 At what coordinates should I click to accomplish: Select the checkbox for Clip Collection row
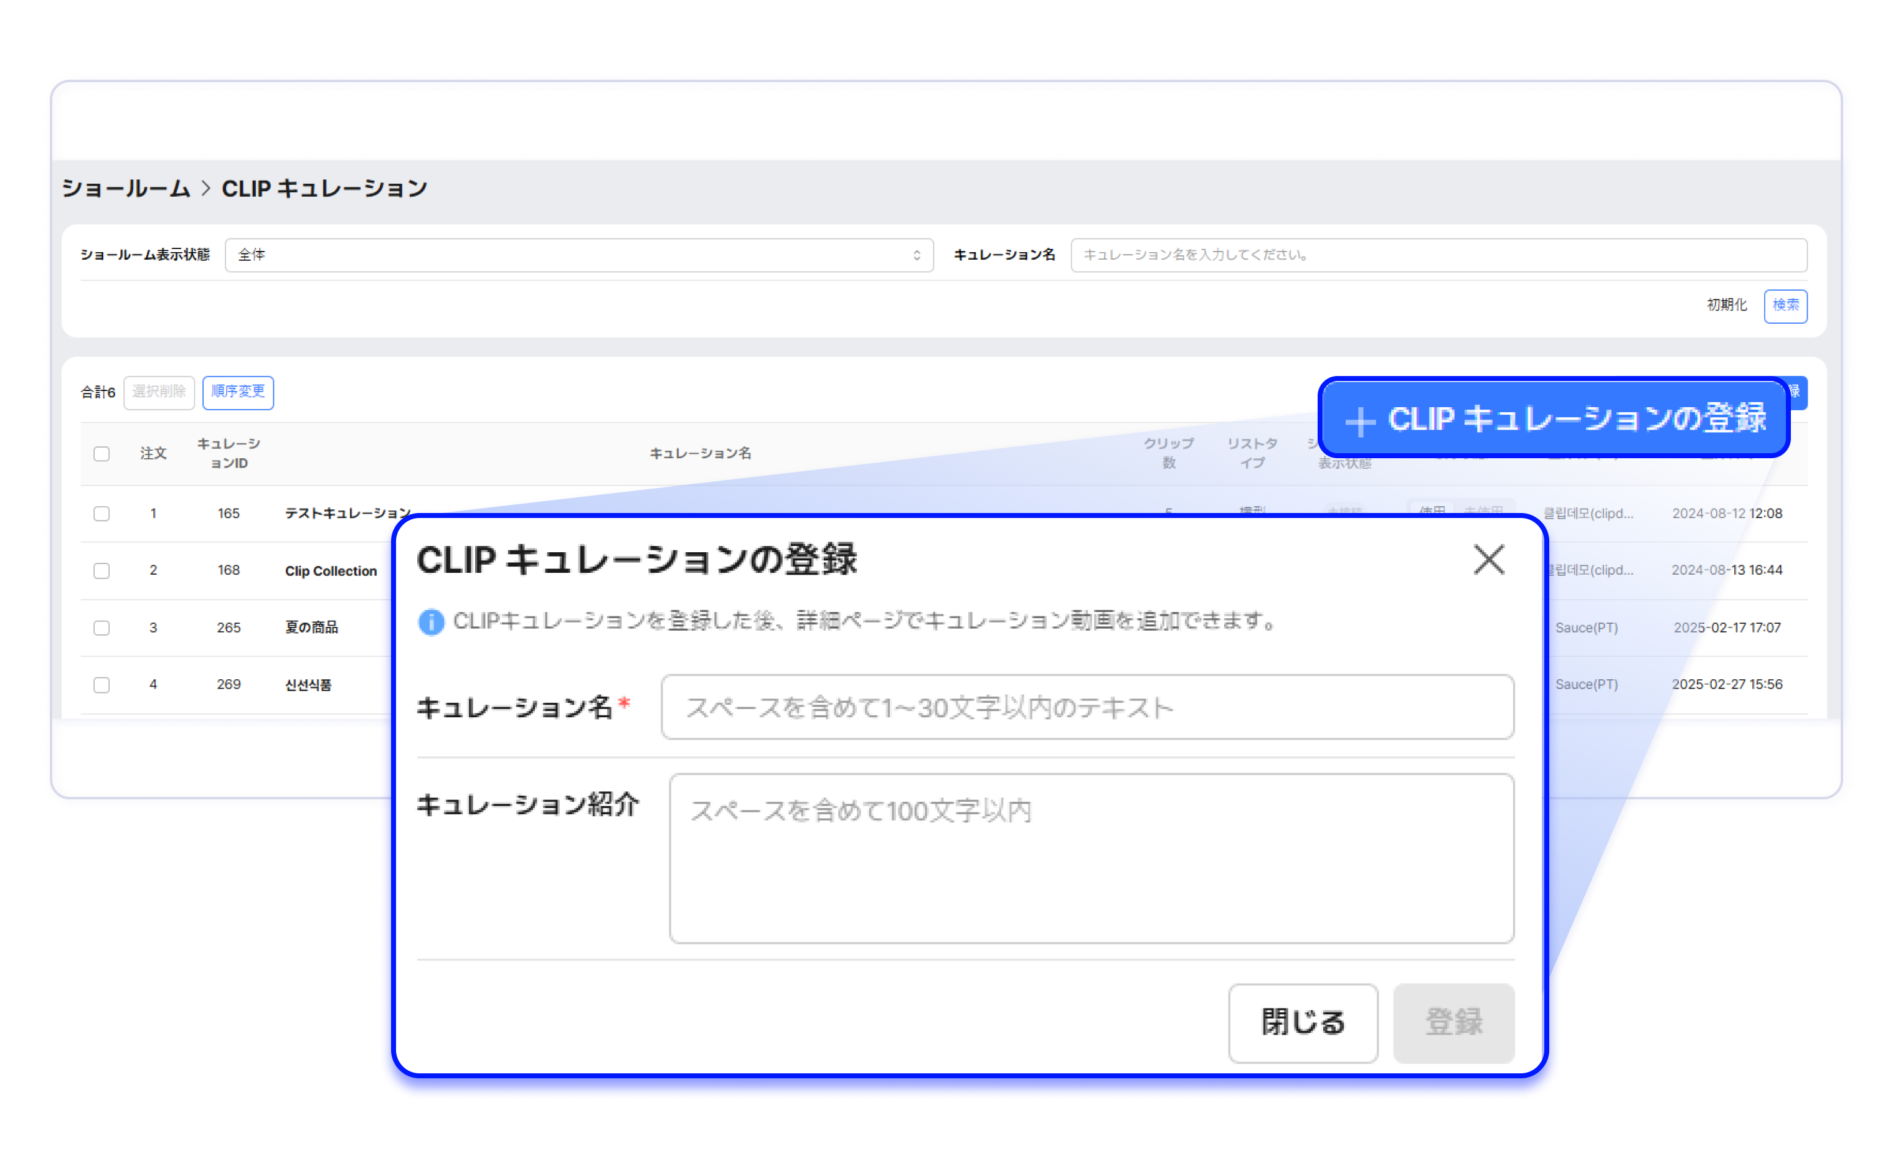coord(101,570)
